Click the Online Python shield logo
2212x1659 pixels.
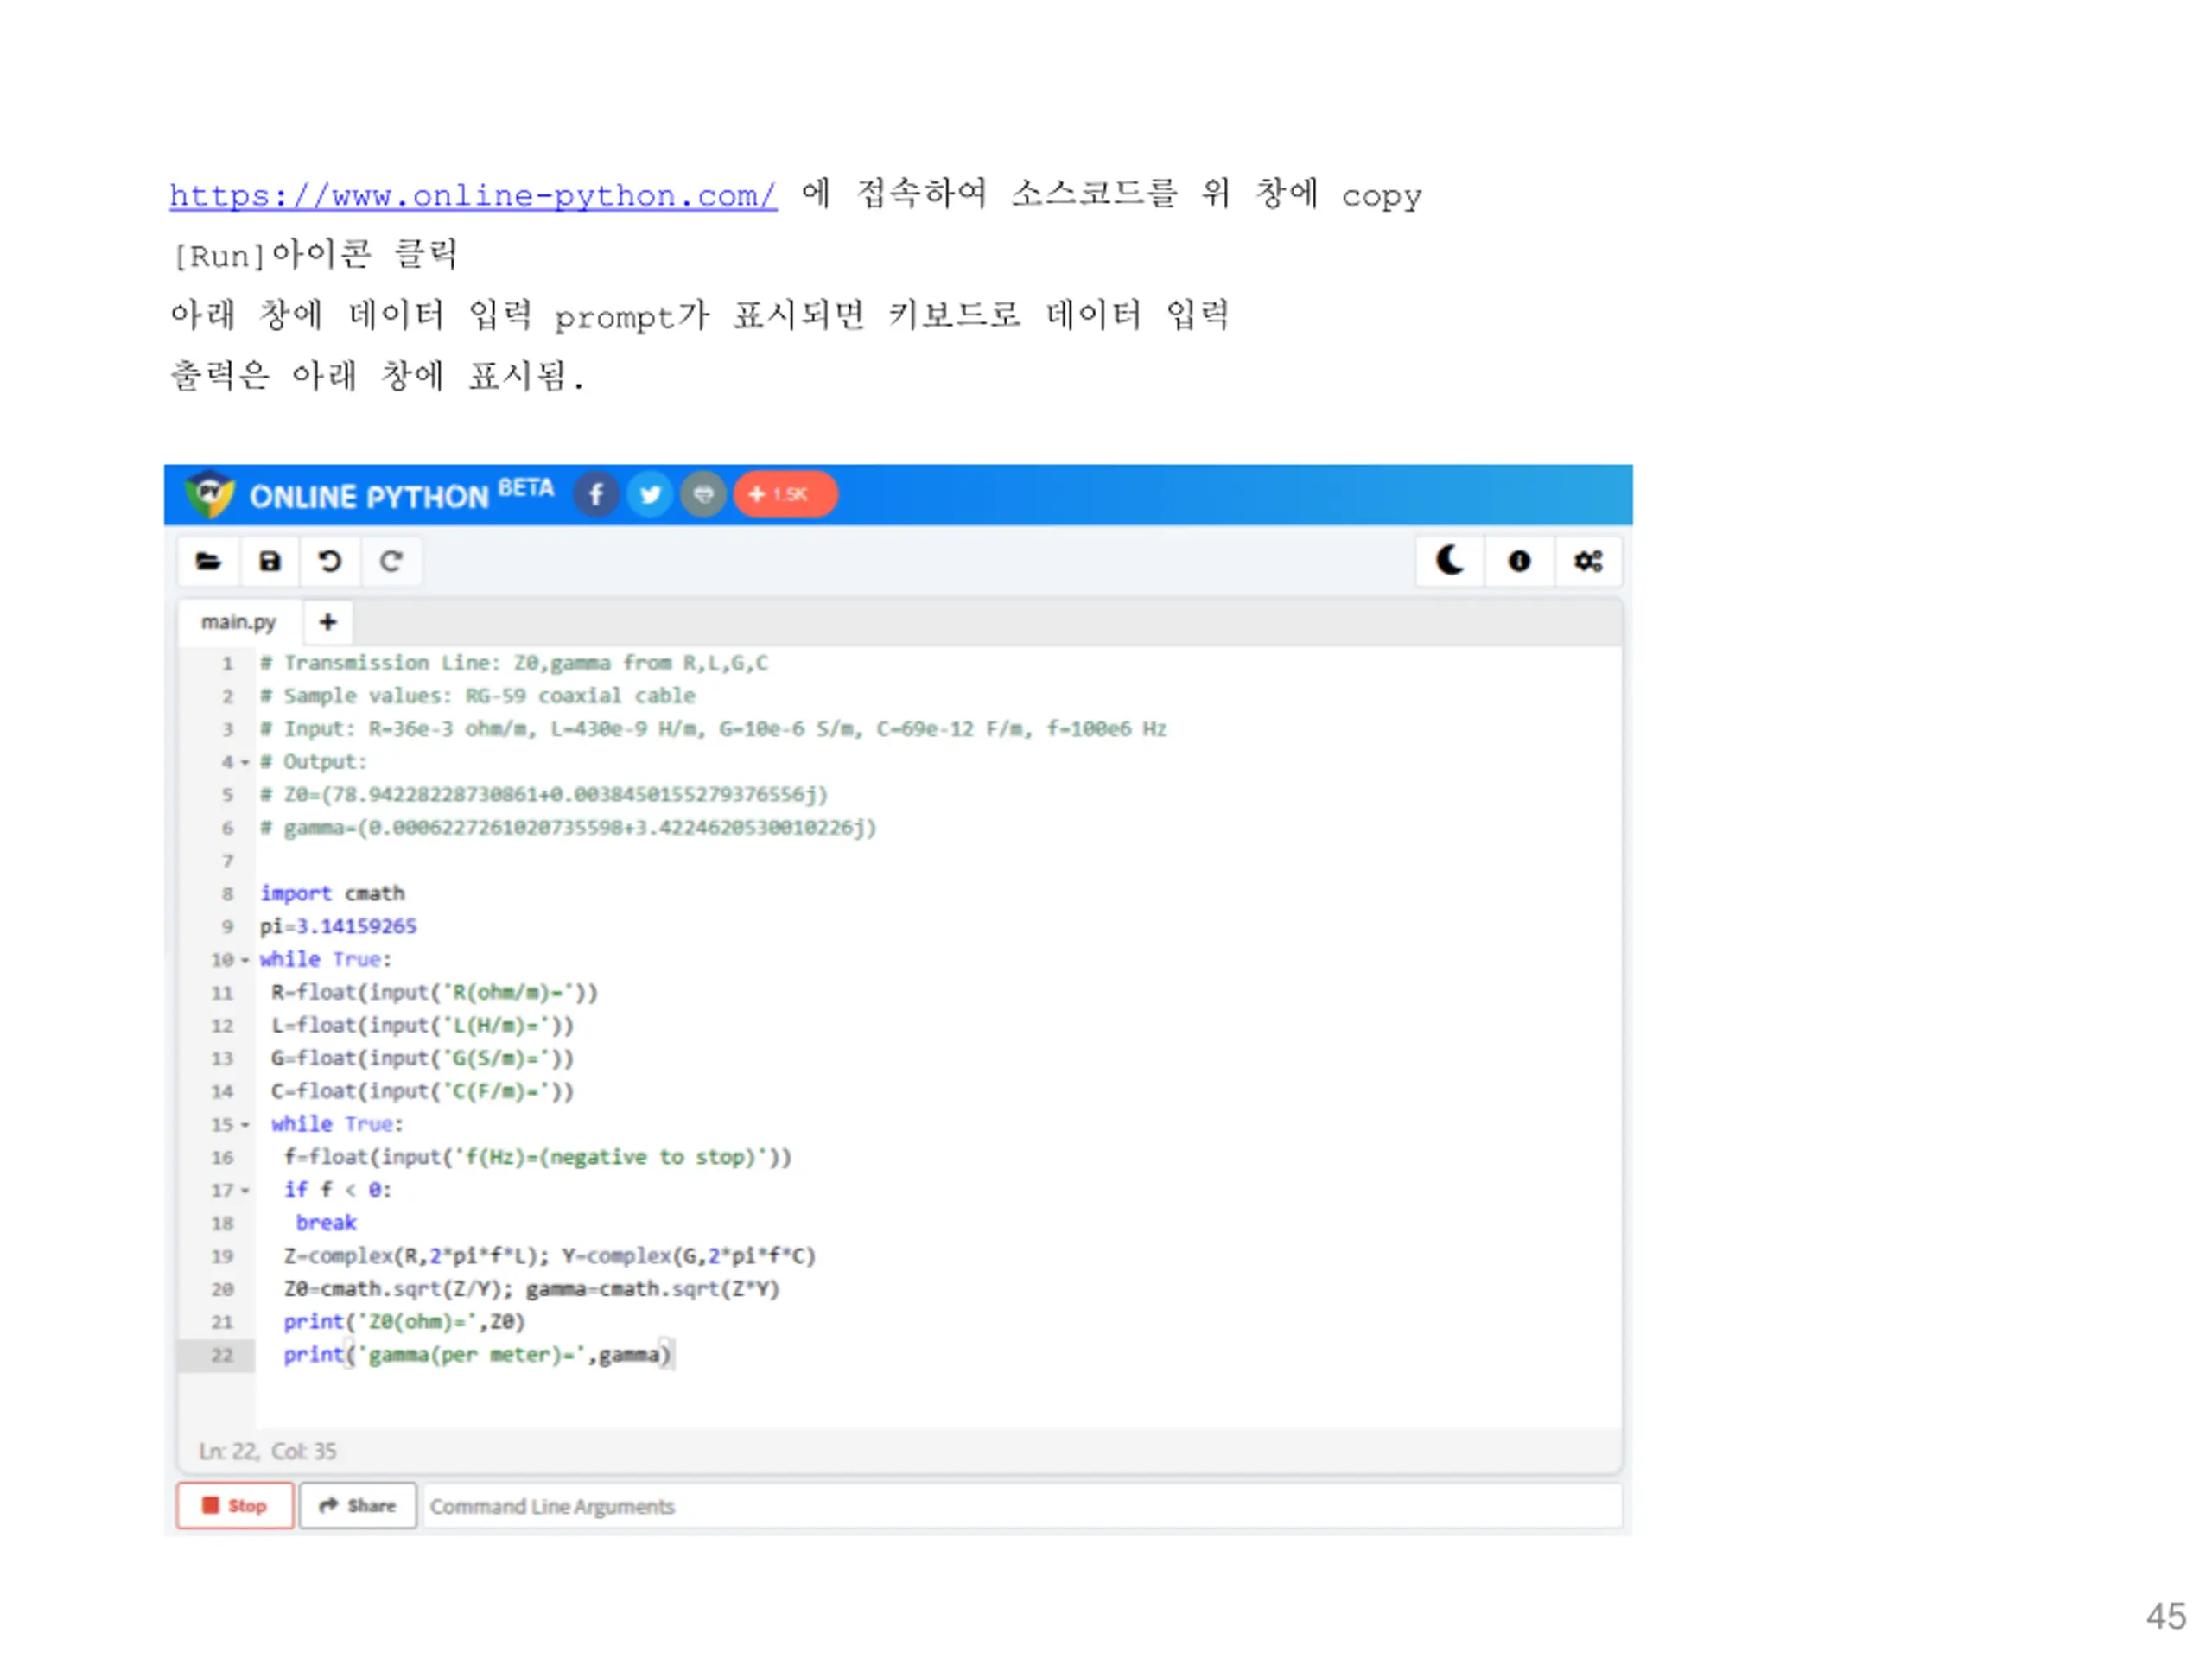click(x=209, y=494)
